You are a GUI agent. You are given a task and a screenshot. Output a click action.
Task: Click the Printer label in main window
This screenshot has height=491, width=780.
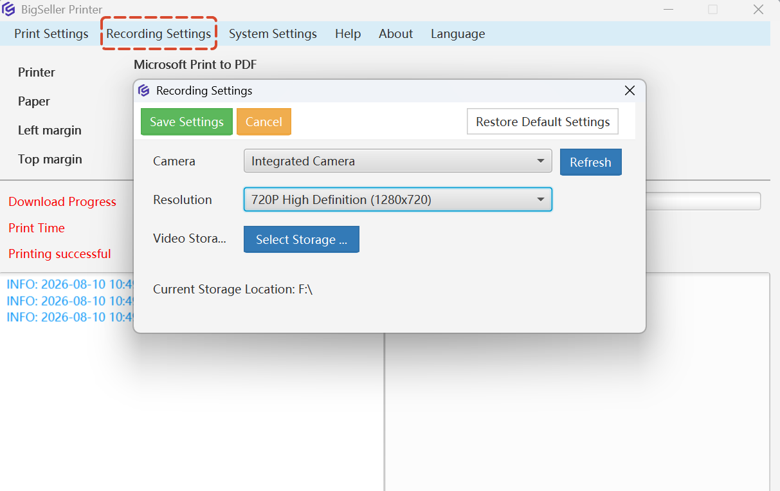(x=37, y=72)
